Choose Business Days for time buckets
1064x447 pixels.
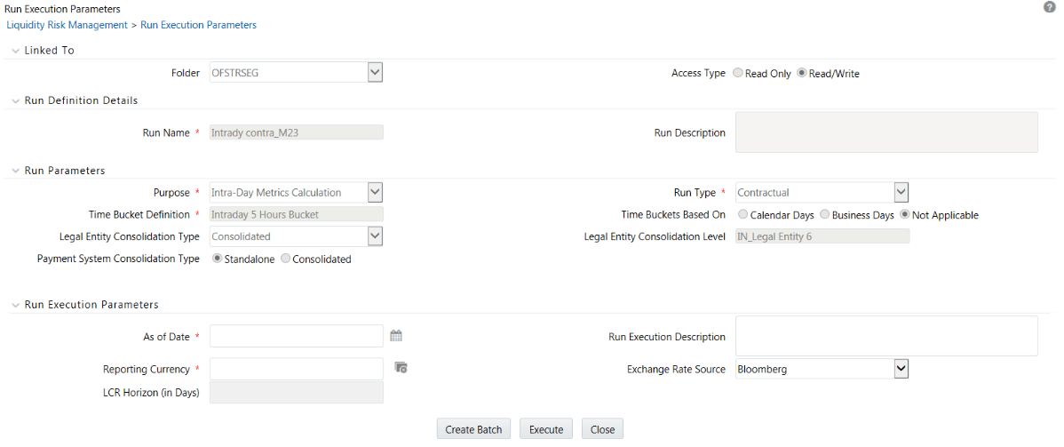click(x=825, y=215)
